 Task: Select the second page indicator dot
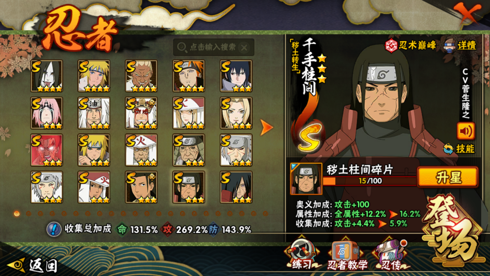pyautogui.click(x=29, y=213)
